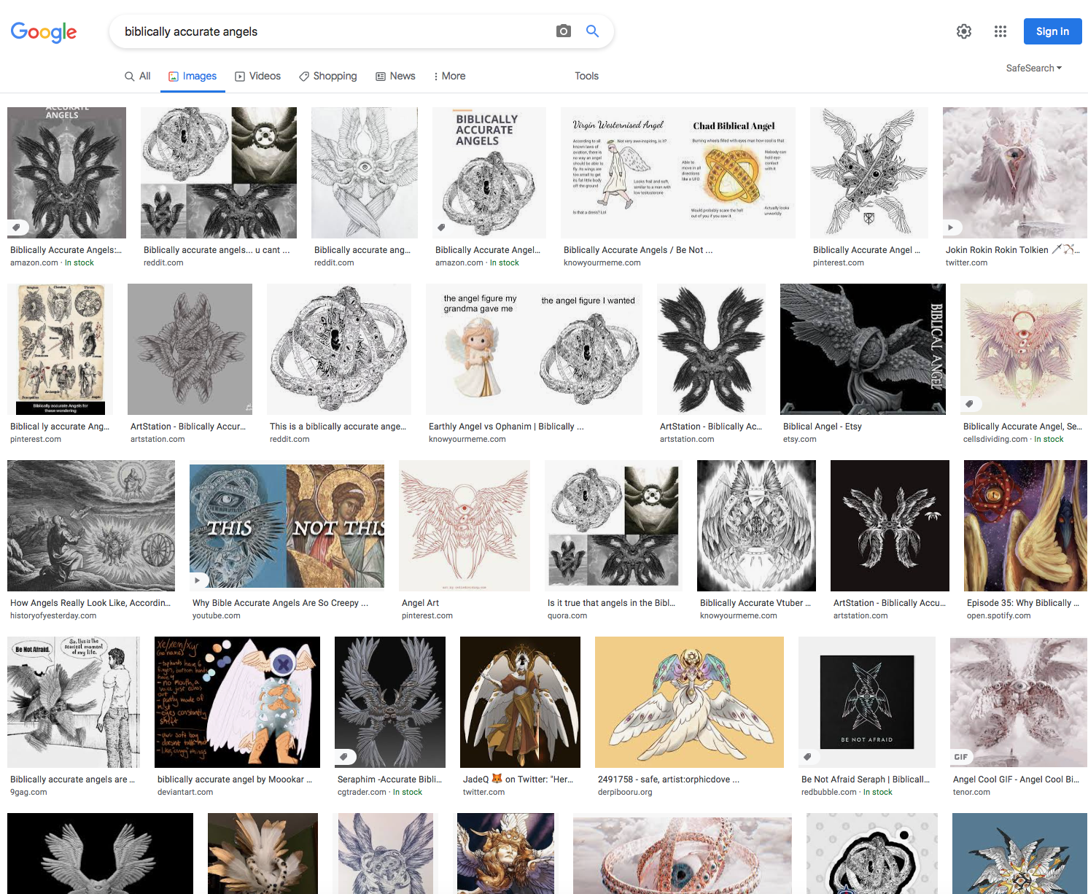Open the spotify Episode 35 thumbnail
Image resolution: width=1088 pixels, height=894 pixels.
click(1025, 526)
